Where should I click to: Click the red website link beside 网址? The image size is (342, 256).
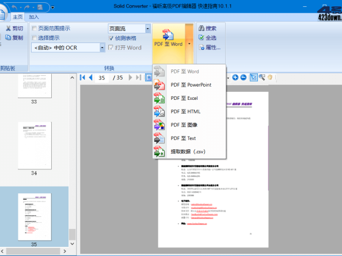click(197, 224)
